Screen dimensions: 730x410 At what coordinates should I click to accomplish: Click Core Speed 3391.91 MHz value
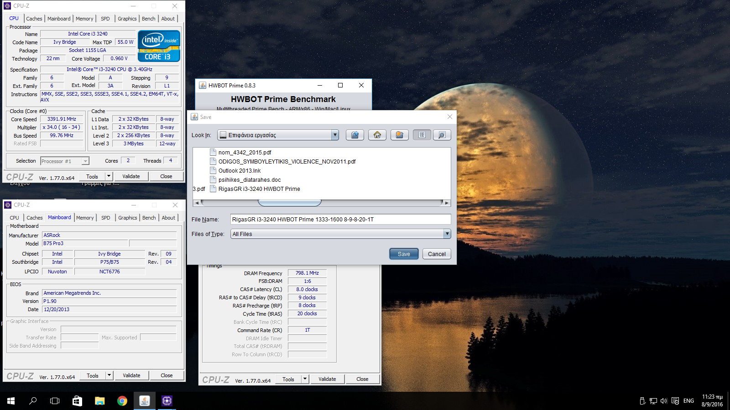(x=62, y=119)
